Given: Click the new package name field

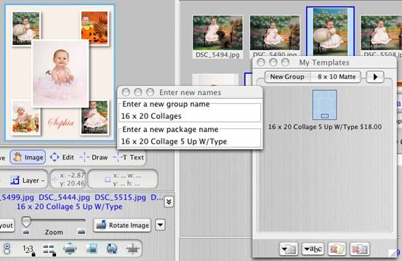Looking at the screenshot, I should coord(189,141).
